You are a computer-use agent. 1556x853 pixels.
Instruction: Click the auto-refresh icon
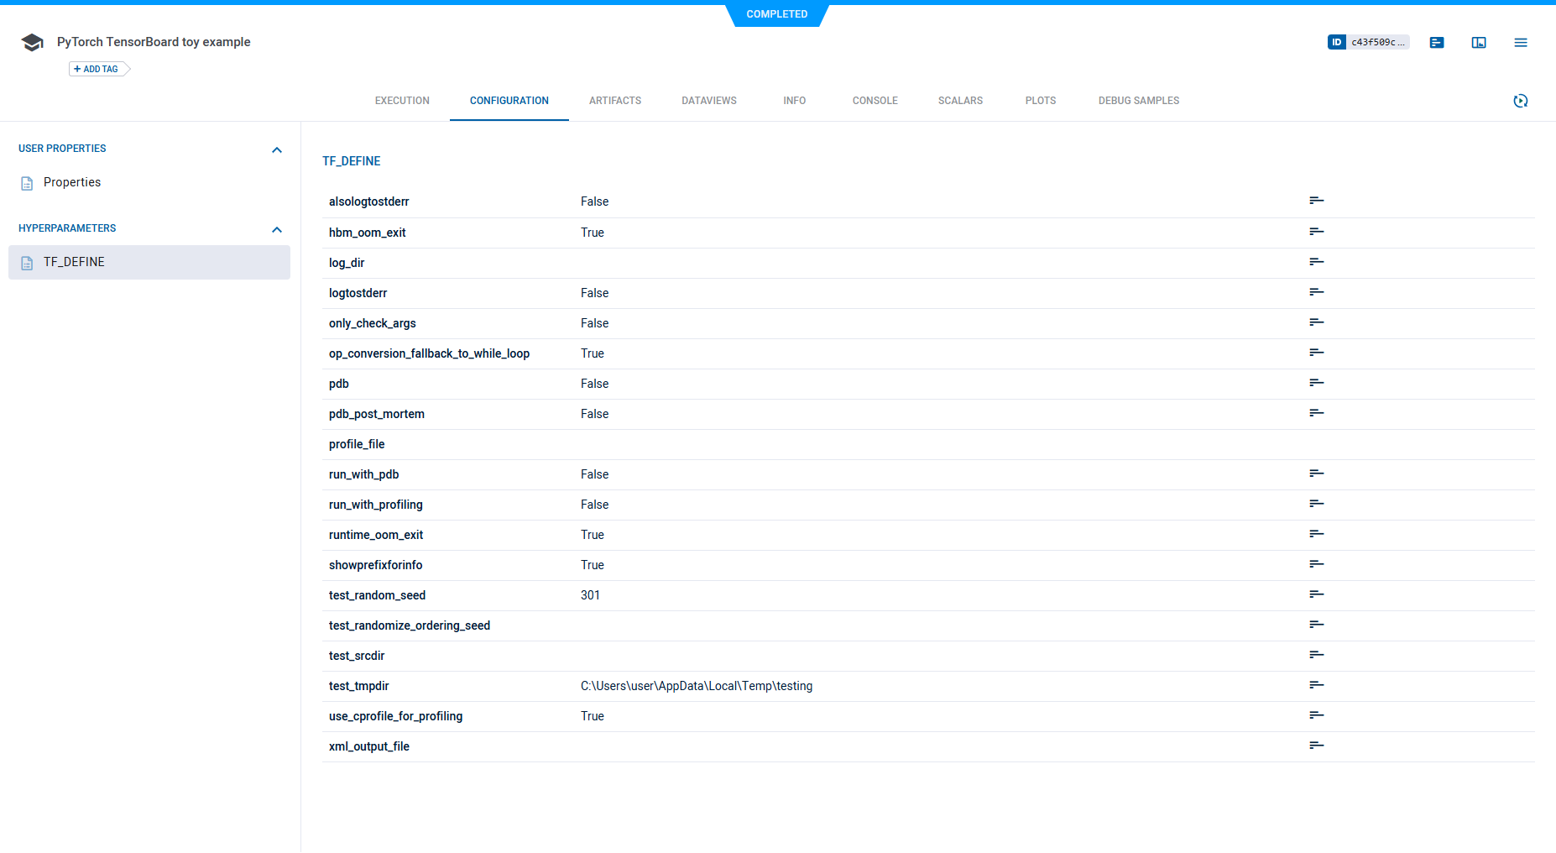pos(1520,101)
